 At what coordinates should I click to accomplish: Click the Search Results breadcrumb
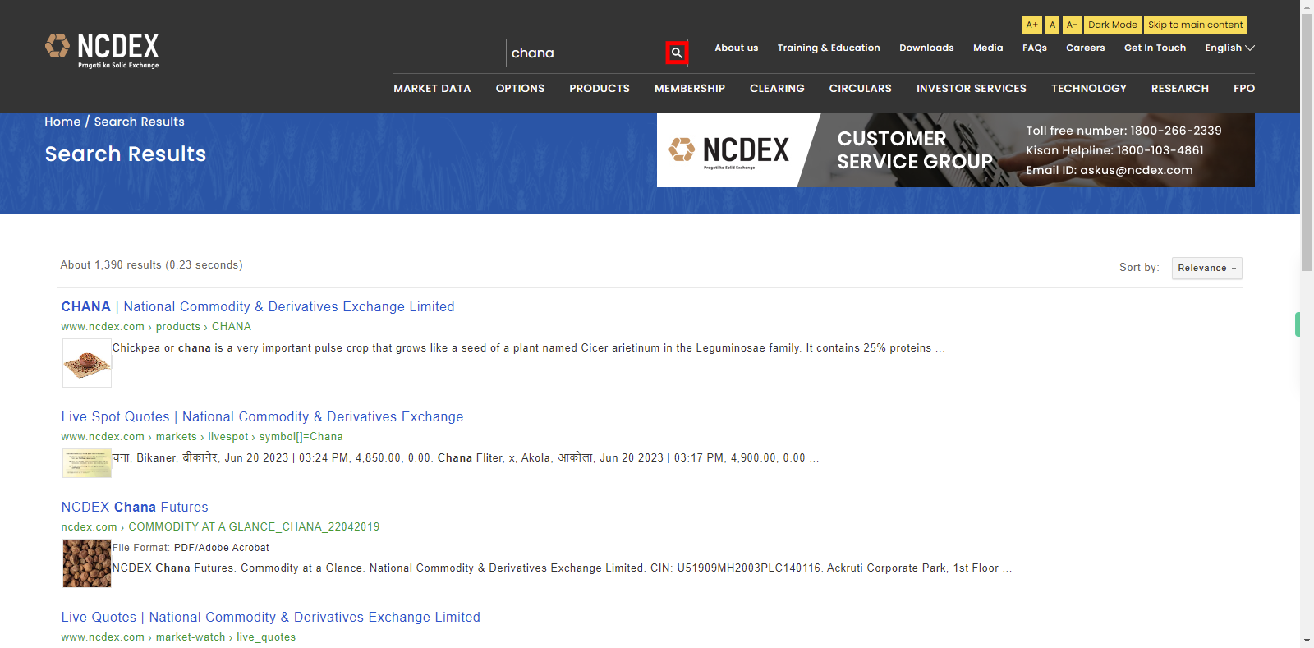[x=139, y=122]
